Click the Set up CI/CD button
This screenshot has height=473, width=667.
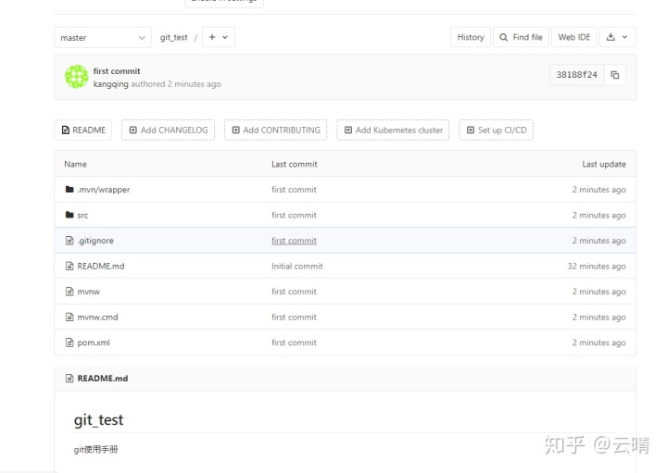coord(496,130)
